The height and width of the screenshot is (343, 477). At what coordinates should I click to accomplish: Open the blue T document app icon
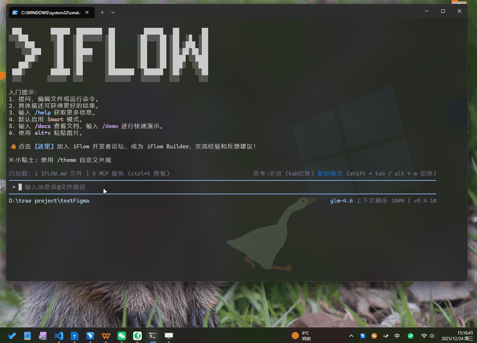click(74, 336)
